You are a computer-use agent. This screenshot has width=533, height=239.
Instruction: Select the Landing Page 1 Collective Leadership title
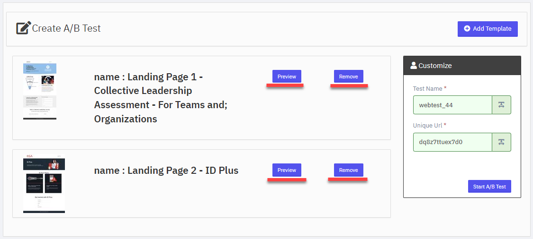coord(161,98)
